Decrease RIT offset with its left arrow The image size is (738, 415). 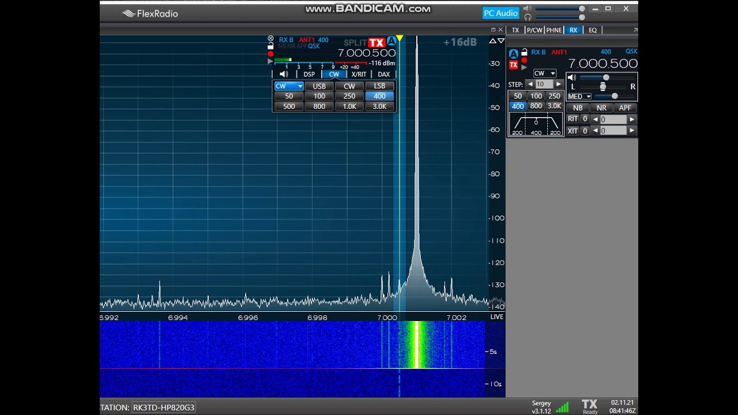click(x=595, y=119)
